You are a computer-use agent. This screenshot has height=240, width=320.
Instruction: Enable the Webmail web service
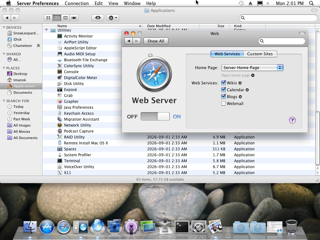pos(223,103)
